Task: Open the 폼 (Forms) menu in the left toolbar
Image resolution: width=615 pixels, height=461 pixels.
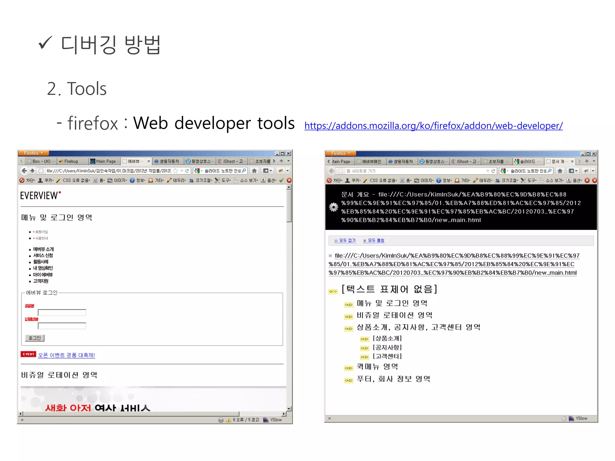Action: pyautogui.click(x=99, y=180)
